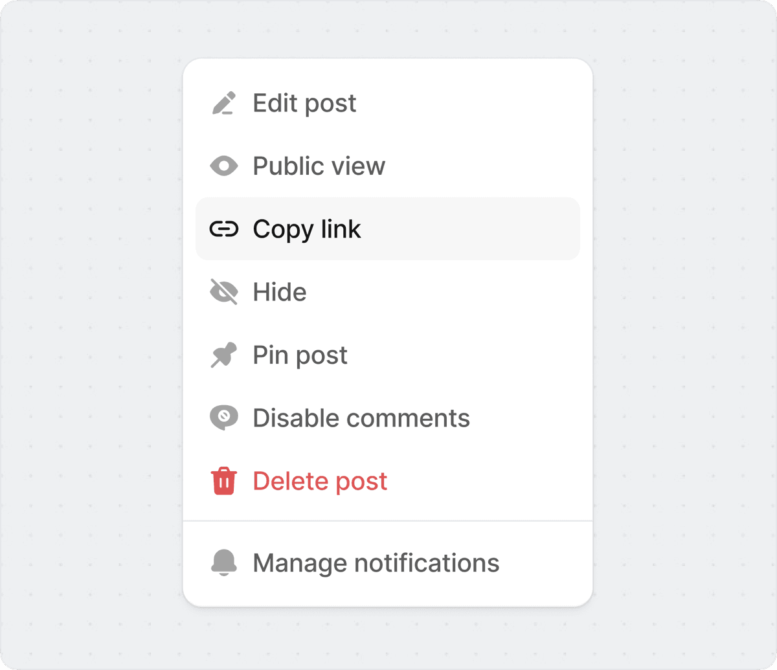This screenshot has width=777, height=670.
Task: Click the chain link icon
Action: pos(224,229)
